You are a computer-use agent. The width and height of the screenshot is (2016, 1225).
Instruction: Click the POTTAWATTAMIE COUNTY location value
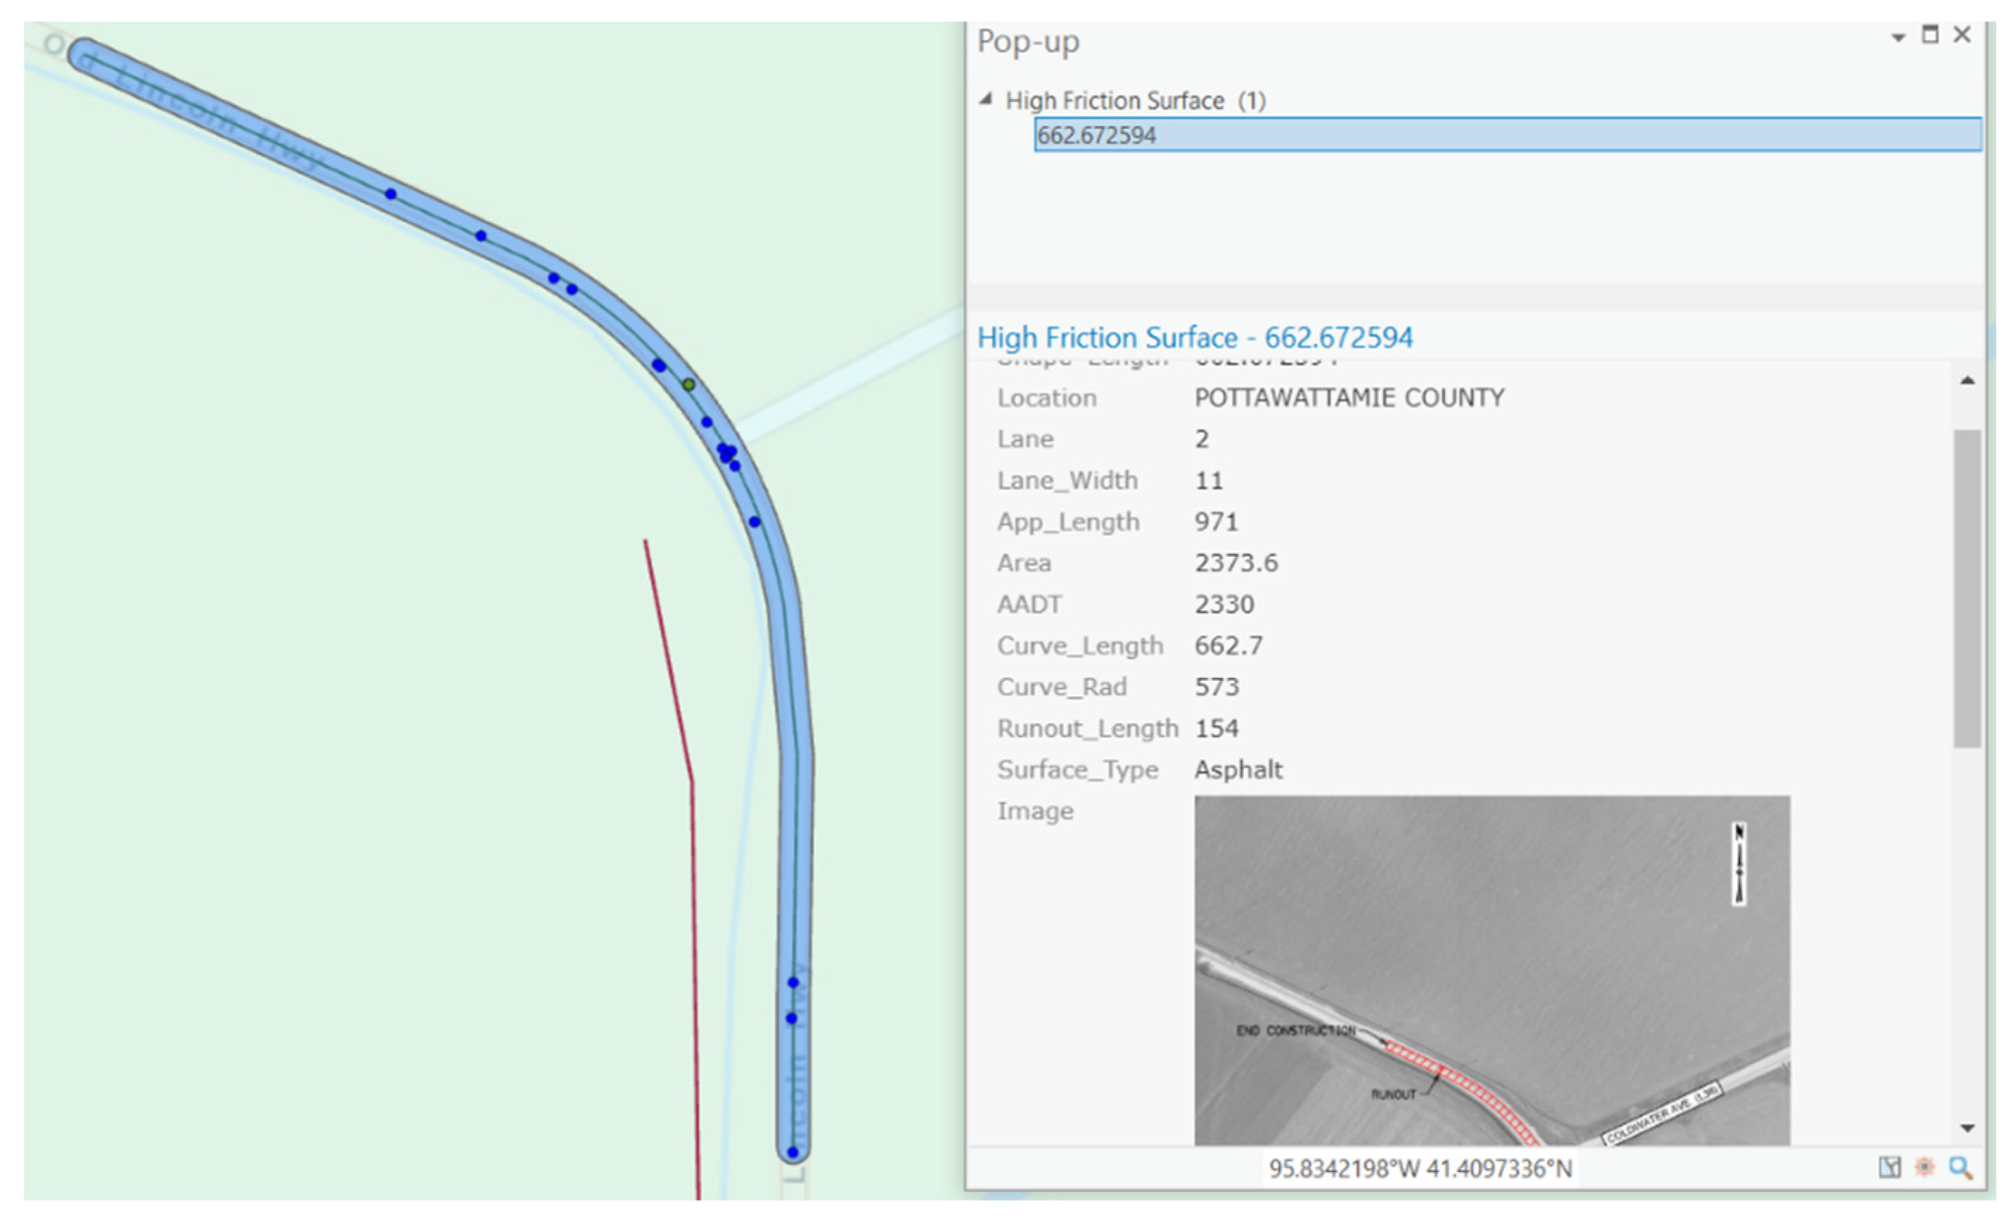[x=1349, y=398]
